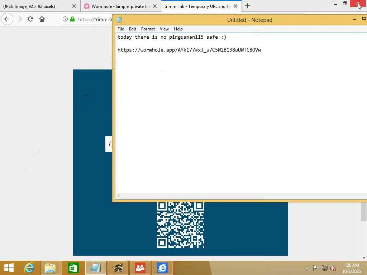Minimize the browser window

click(x=335, y=4)
